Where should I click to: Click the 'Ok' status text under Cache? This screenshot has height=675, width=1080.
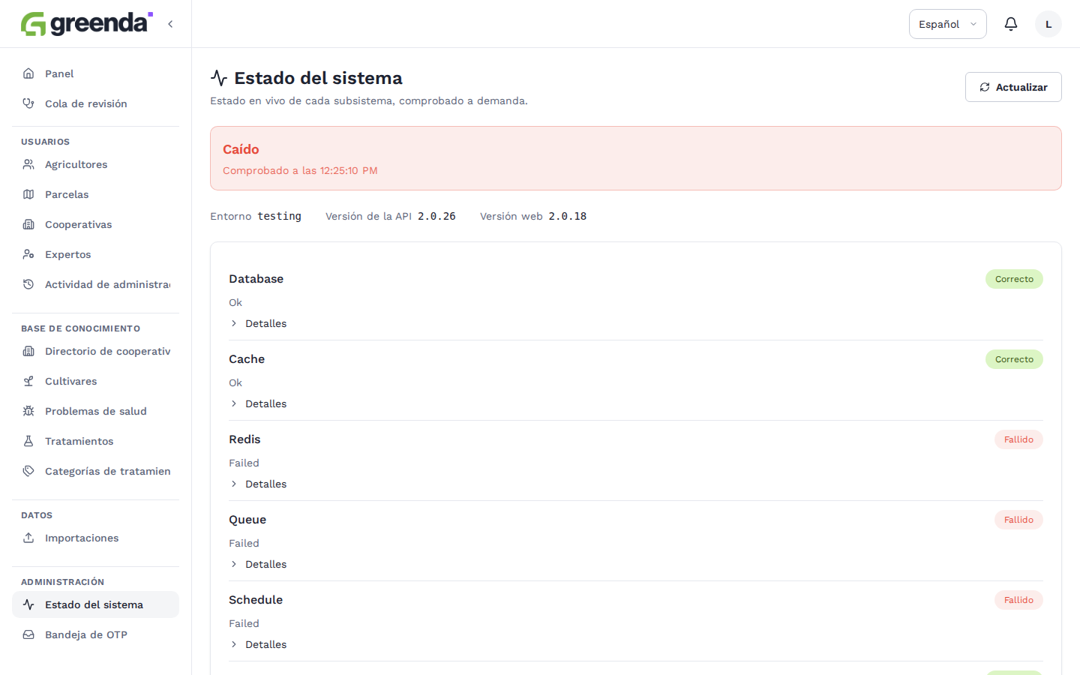click(x=235, y=382)
